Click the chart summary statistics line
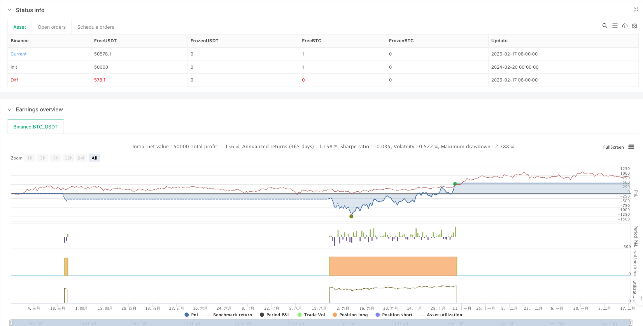The width and height of the screenshot is (643, 326). point(323,147)
